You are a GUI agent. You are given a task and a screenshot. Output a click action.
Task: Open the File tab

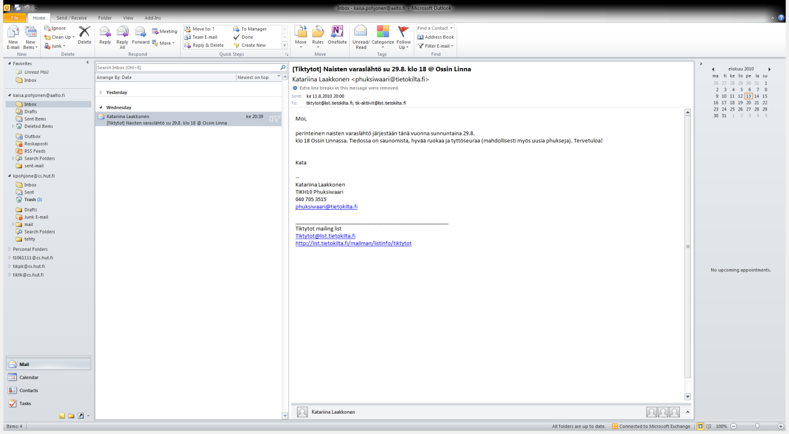[x=15, y=18]
